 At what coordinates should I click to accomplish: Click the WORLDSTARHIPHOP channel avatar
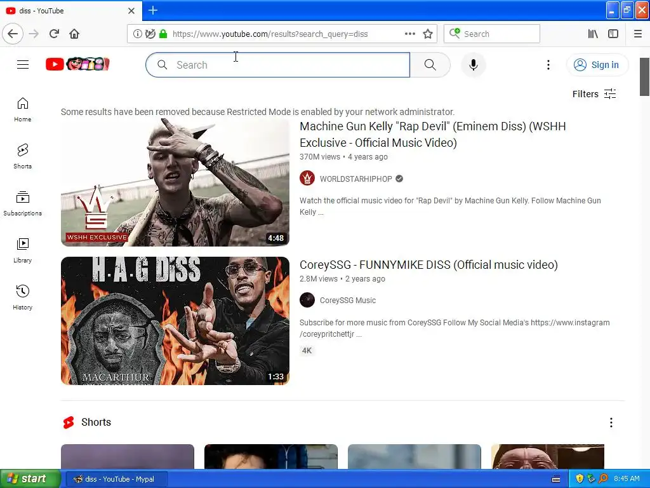coord(307,179)
